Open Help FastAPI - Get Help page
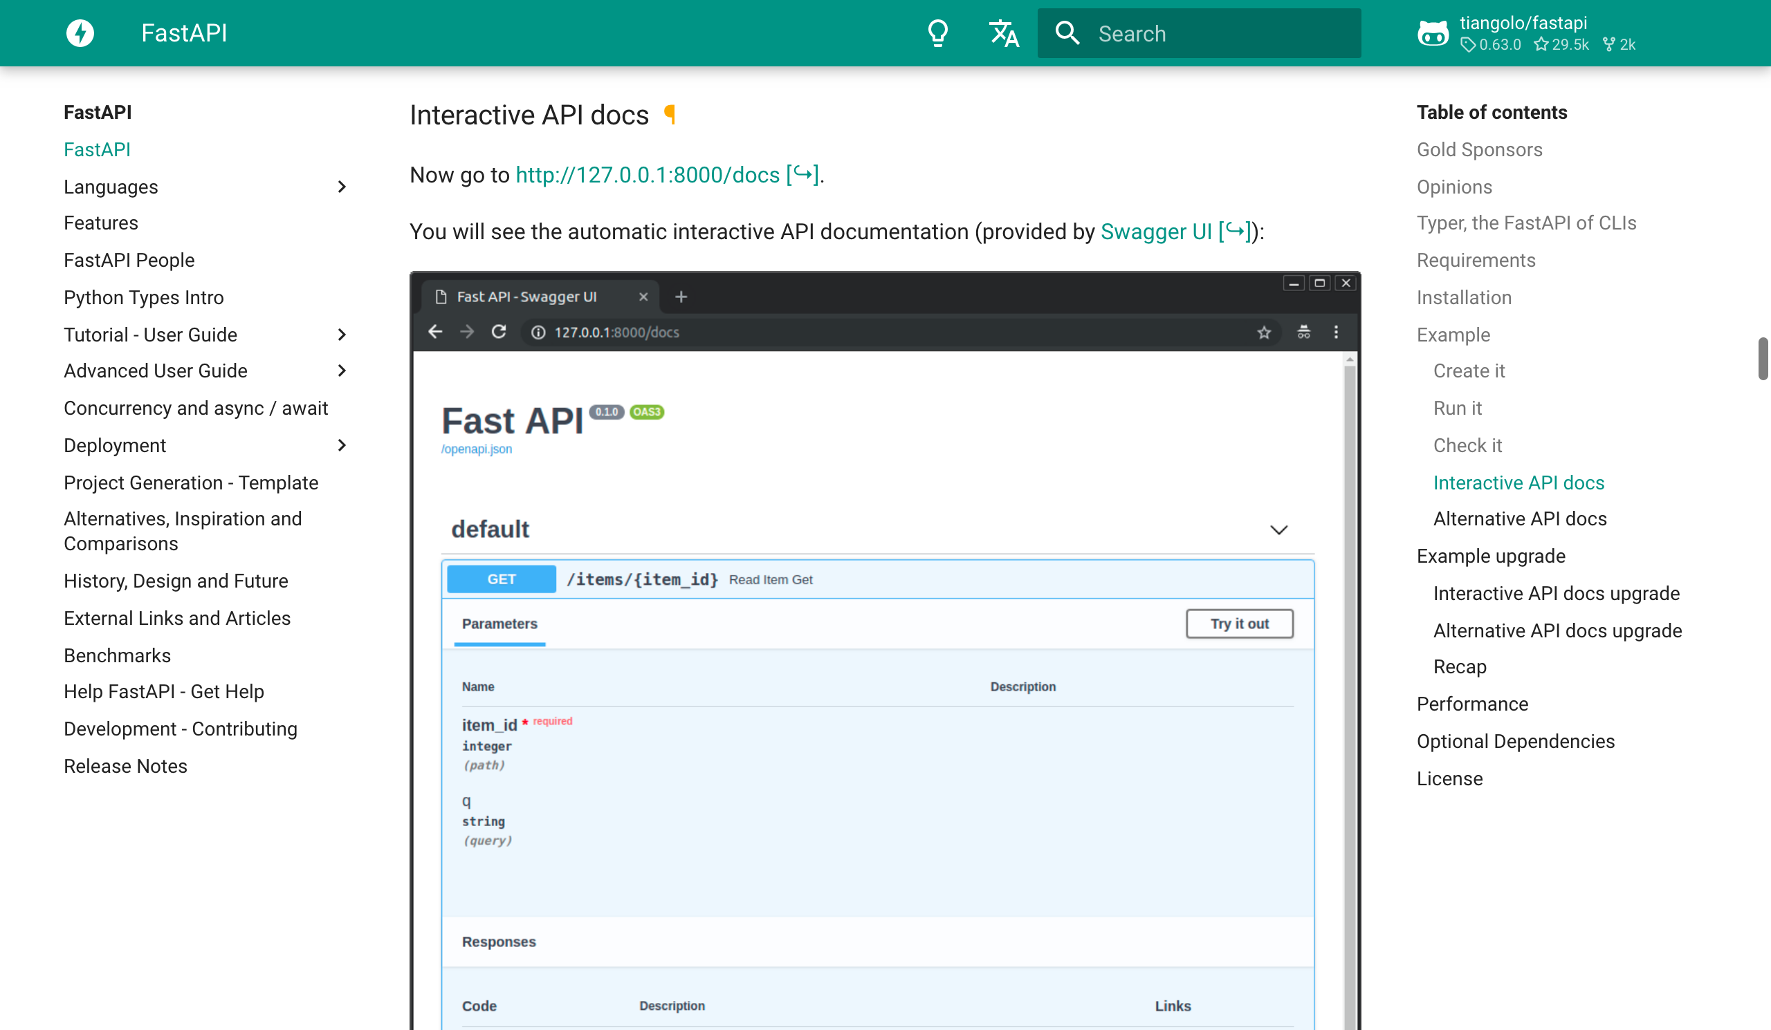1771x1030 pixels. tap(165, 691)
